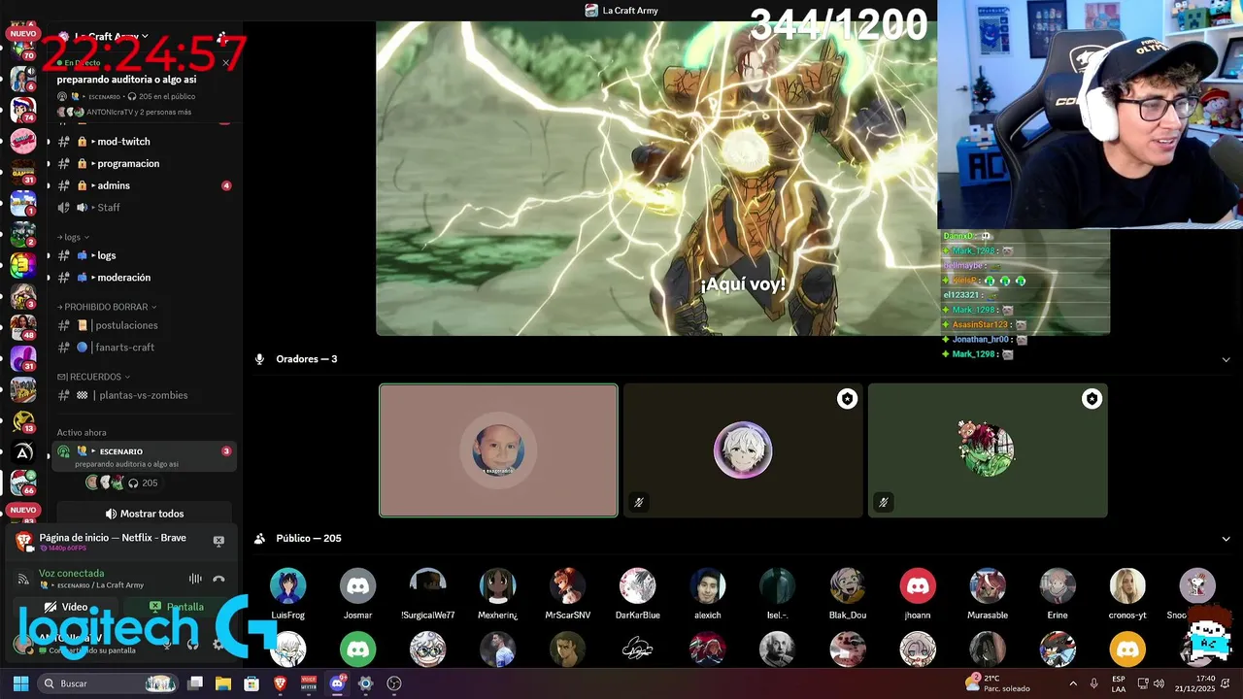Open Windows Start menu
Image resolution: width=1243 pixels, height=699 pixels.
point(20,683)
